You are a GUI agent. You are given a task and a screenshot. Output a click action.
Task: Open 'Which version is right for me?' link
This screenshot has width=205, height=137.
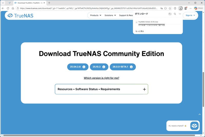click(x=101, y=78)
